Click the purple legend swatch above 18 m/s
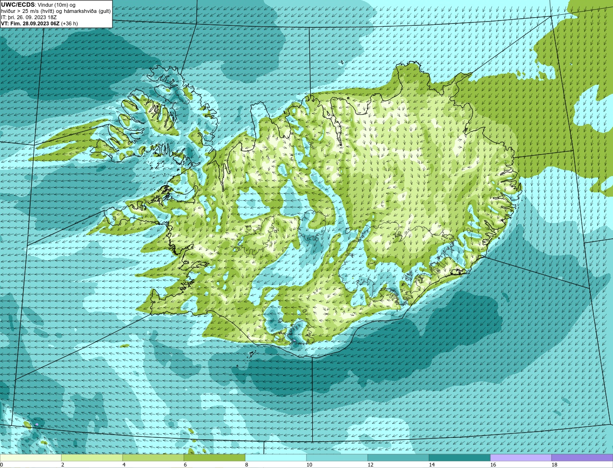Image resolution: width=613 pixels, height=468 pixels. 582,457
